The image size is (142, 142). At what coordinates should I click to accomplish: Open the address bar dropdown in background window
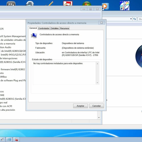(131, 19)
